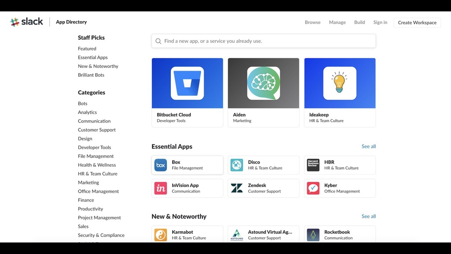
Task: Click the Box app name
Action: pyautogui.click(x=176, y=162)
